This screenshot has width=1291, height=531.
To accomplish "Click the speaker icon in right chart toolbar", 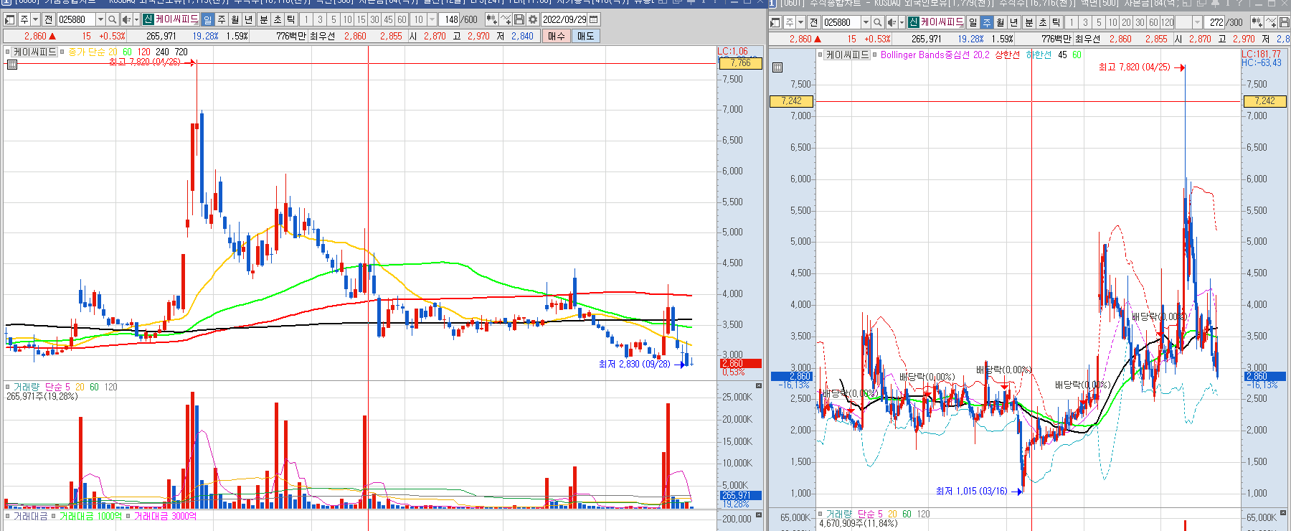I will [892, 22].
